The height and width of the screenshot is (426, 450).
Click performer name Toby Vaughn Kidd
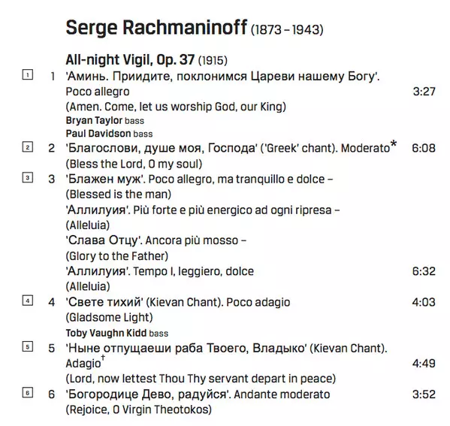pyautogui.click(x=106, y=333)
